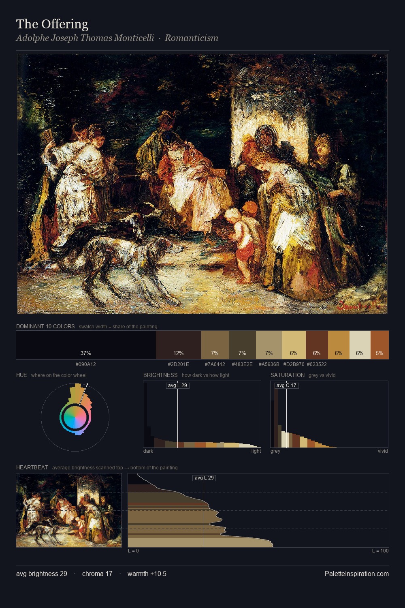Choose the #483E2E dark umber 7% swatch
Image resolution: width=405 pixels, height=608 pixels.
pyautogui.click(x=242, y=345)
